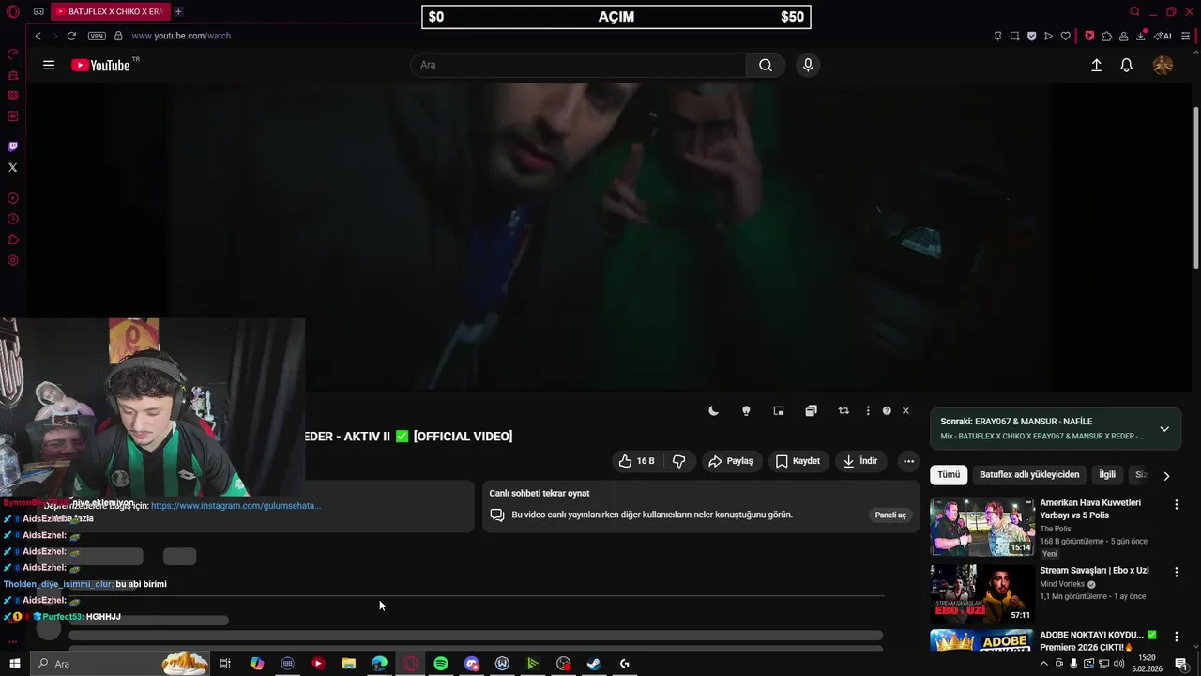Open Opera easy setup sliders icon
This screenshot has width=1201, height=676.
point(1186,36)
